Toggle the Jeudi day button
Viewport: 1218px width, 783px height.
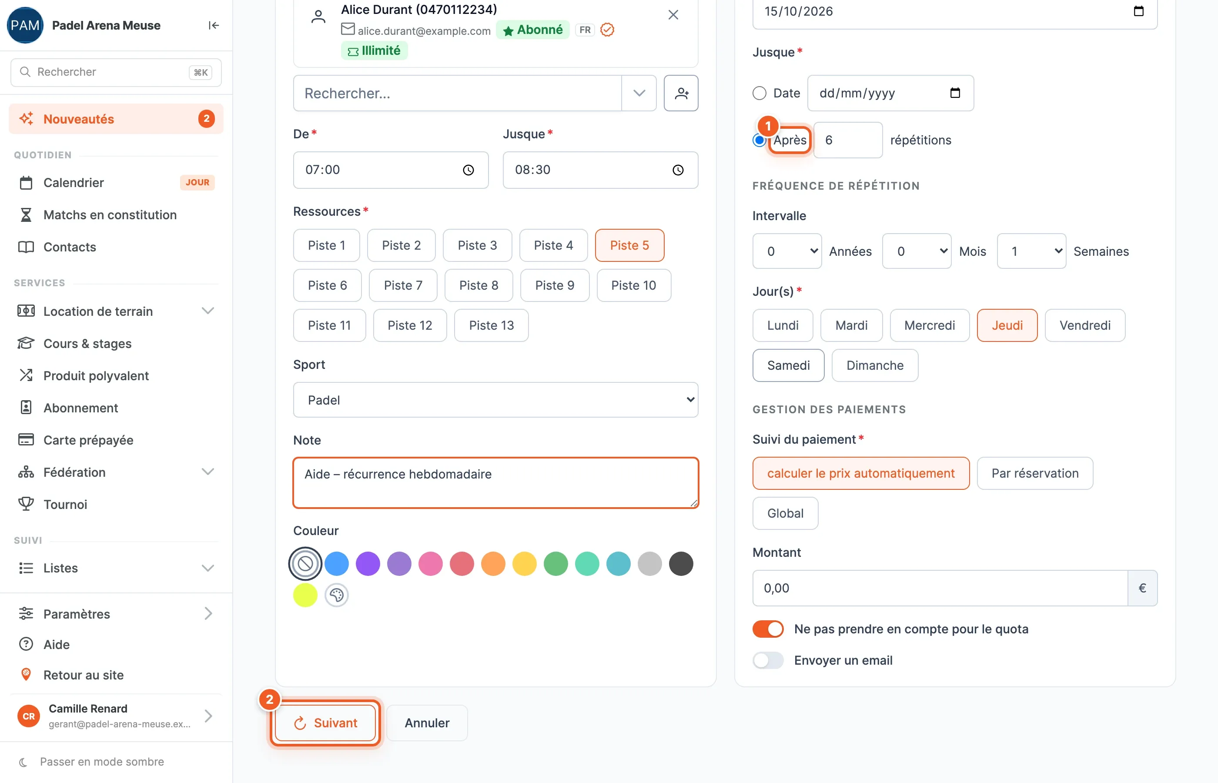(x=1007, y=325)
